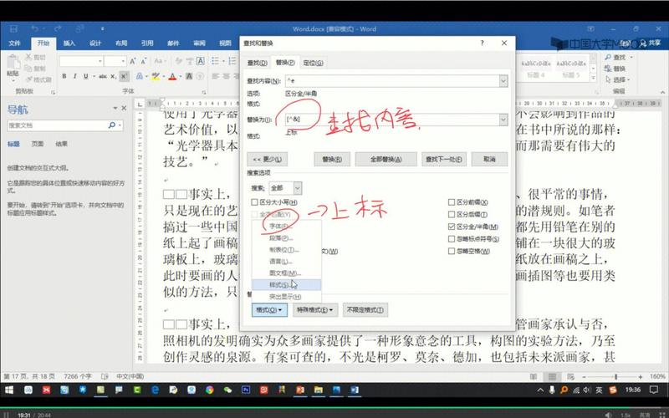Click the Italic formatting icon
Image resolution: width=669 pixels, height=418 pixels.
(x=74, y=76)
